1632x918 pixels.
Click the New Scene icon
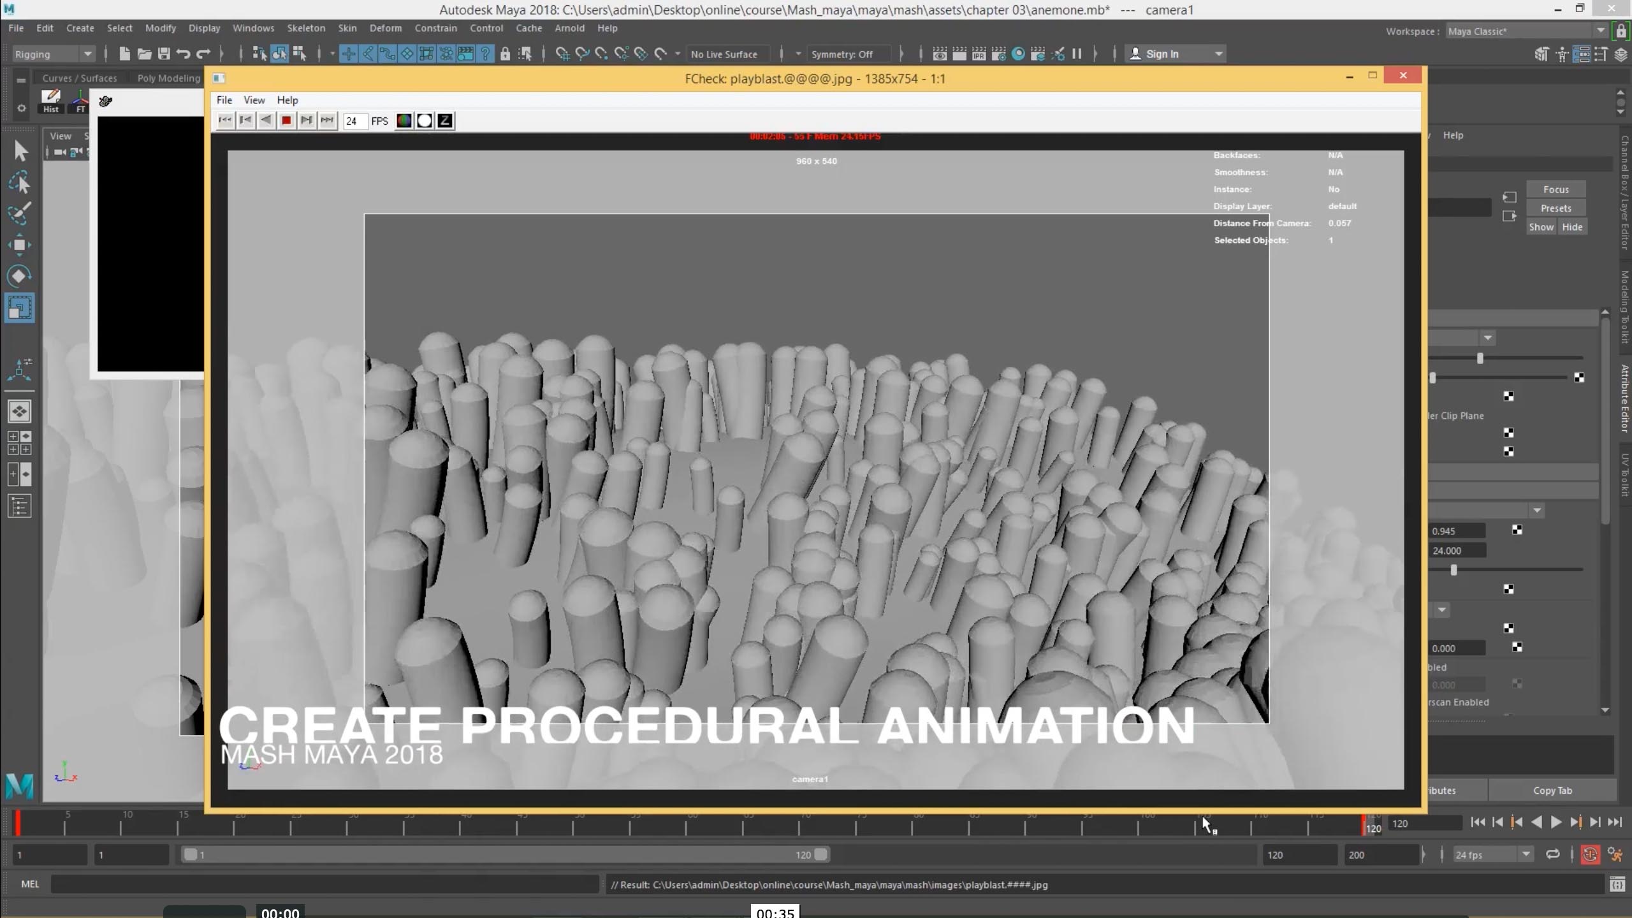124,54
